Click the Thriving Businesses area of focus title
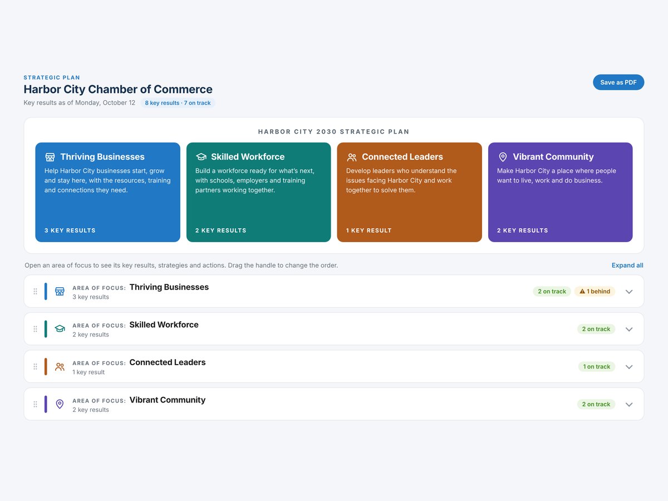The image size is (668, 501). (169, 287)
